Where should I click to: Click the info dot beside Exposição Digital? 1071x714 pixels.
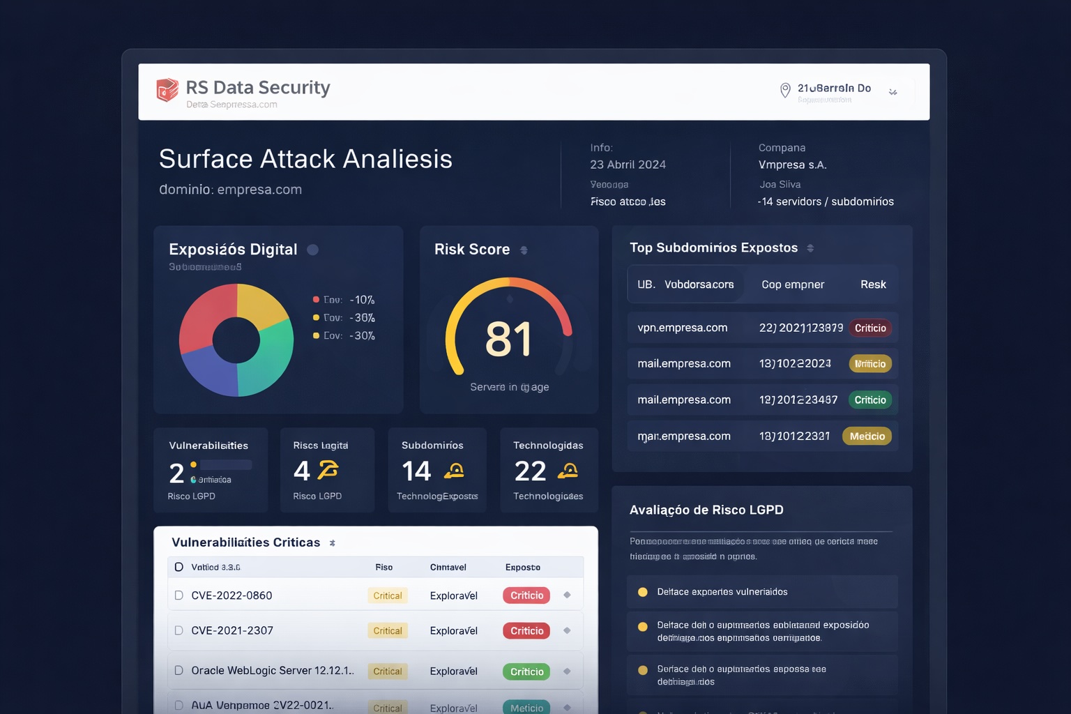coord(313,250)
